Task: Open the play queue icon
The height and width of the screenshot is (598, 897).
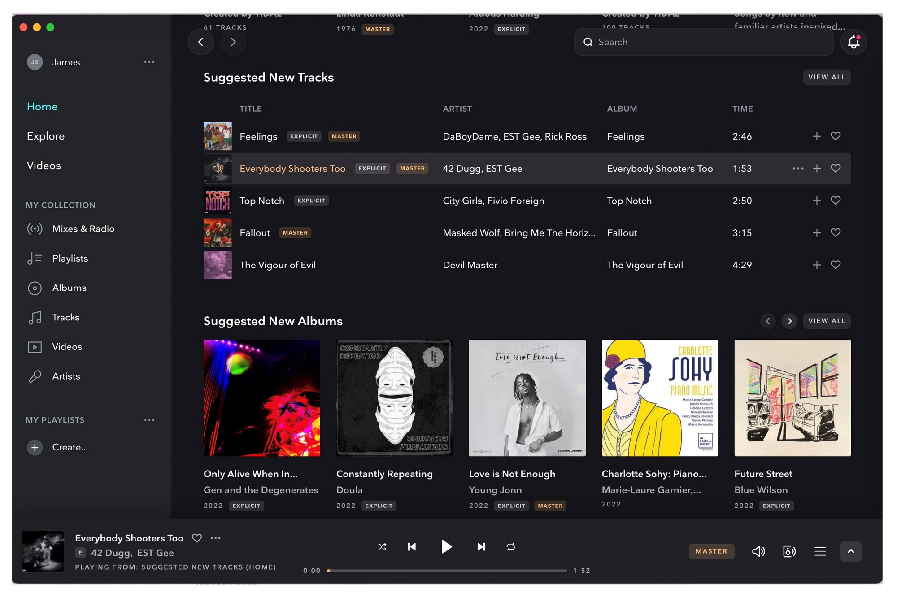Action: (820, 551)
